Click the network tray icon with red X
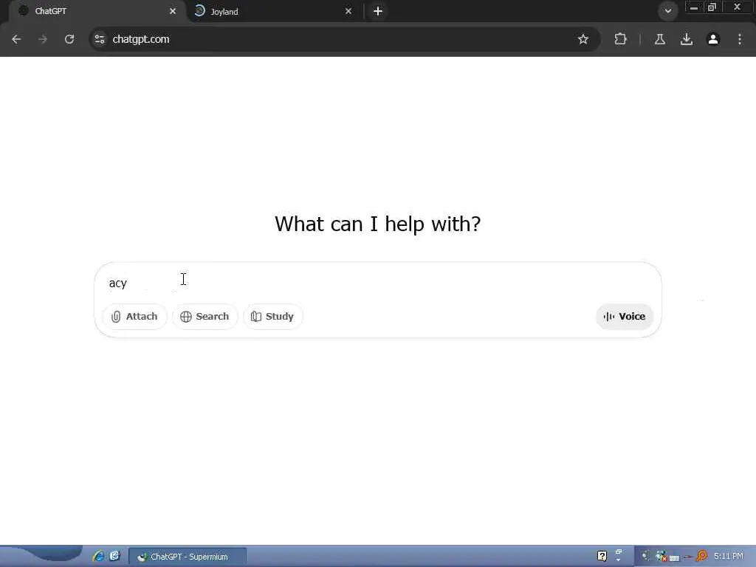The width and height of the screenshot is (756, 567). (661, 557)
